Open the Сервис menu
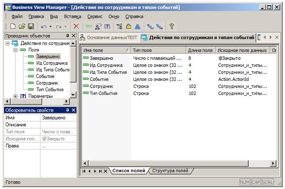 95,17
